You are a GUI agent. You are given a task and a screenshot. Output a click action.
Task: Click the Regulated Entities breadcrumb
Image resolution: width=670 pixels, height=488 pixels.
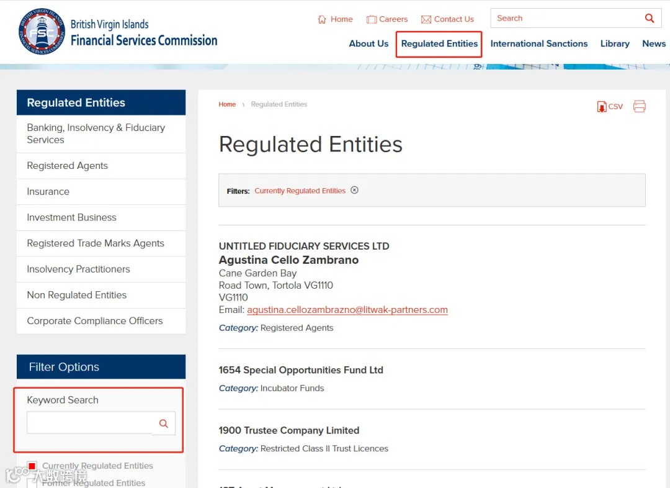(x=279, y=104)
